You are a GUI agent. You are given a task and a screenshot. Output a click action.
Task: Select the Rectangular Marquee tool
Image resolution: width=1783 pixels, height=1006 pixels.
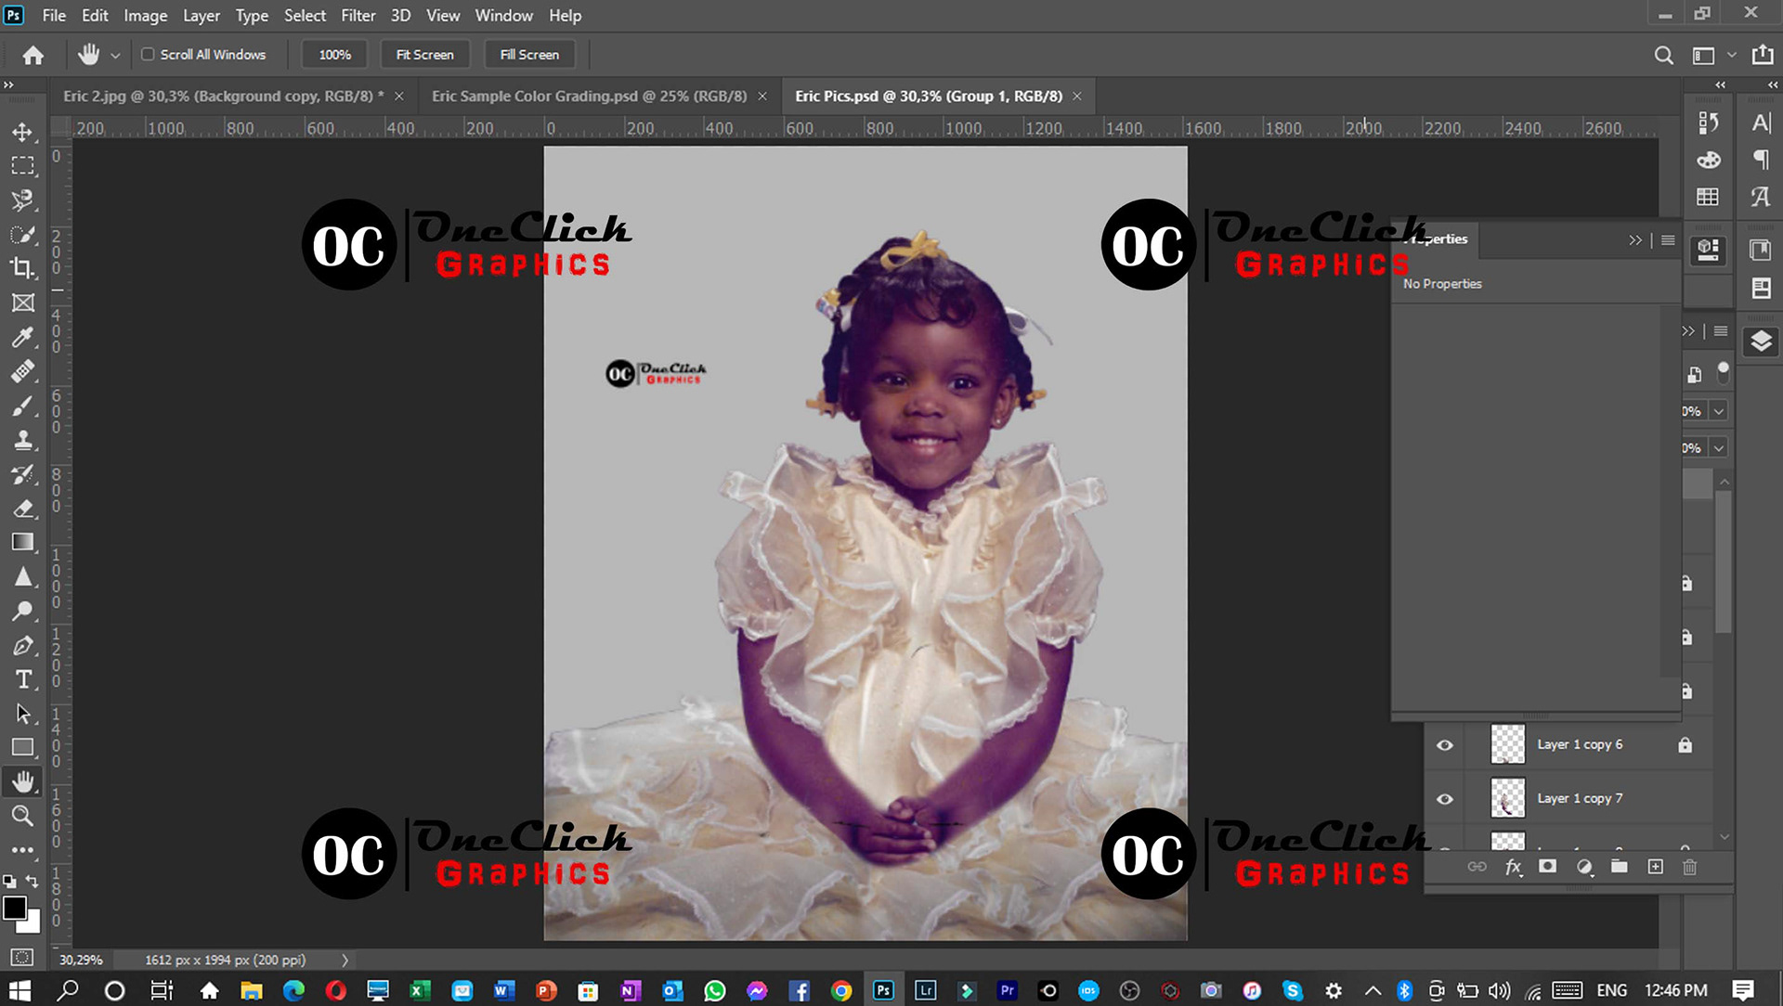(22, 166)
